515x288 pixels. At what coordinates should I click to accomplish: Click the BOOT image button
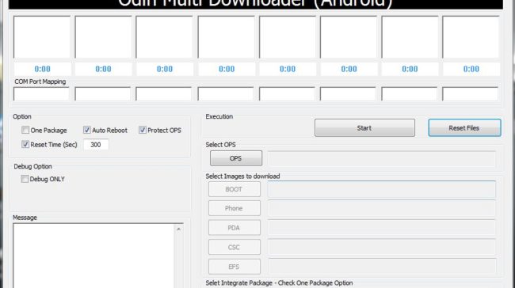tap(235, 189)
